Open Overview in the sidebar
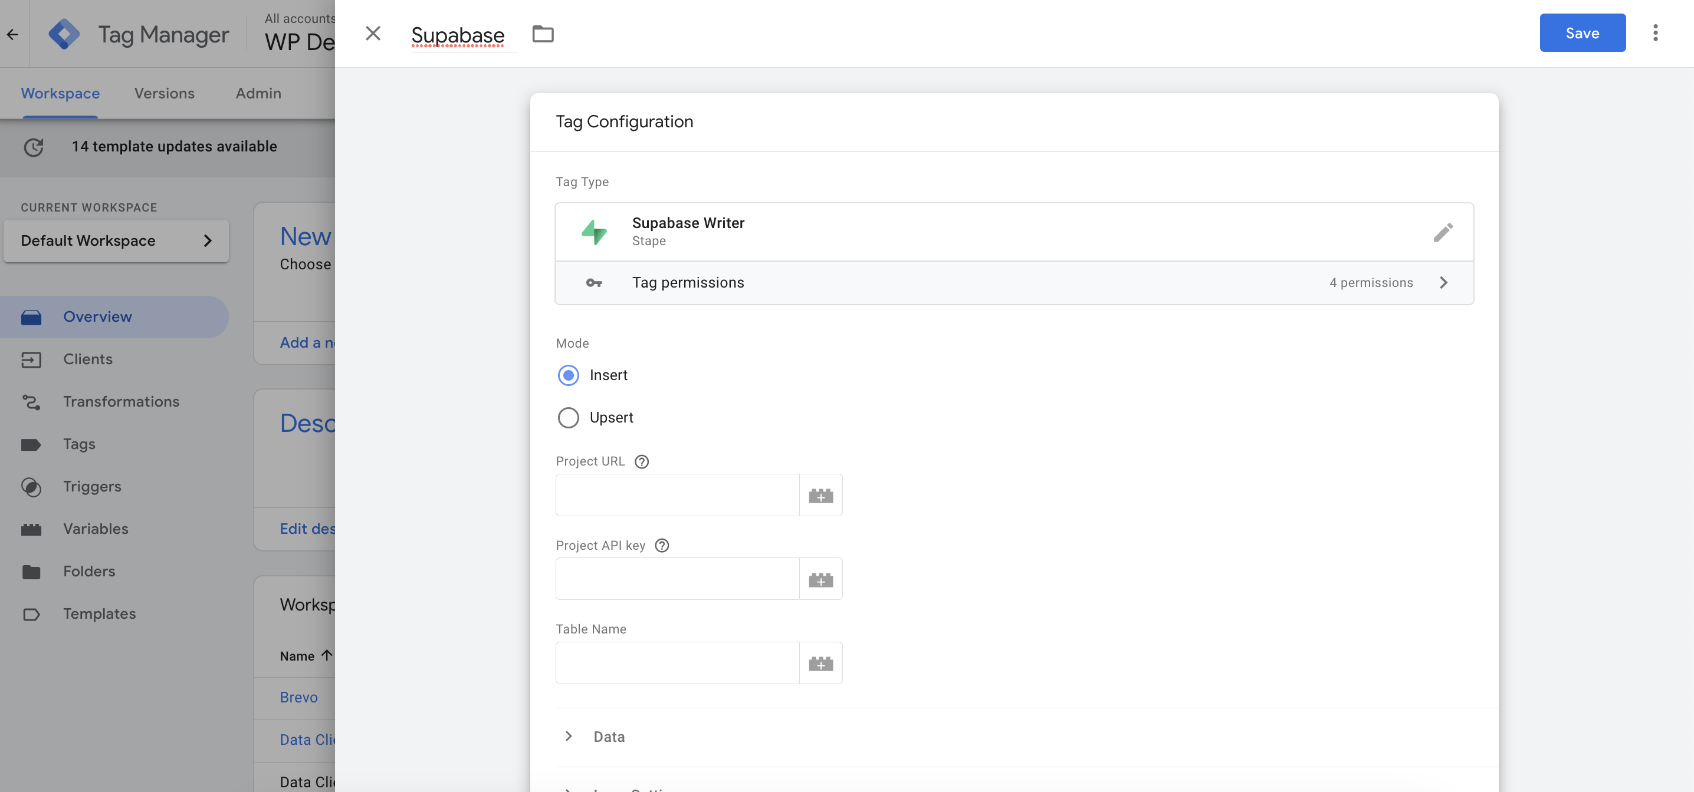 coord(114,317)
